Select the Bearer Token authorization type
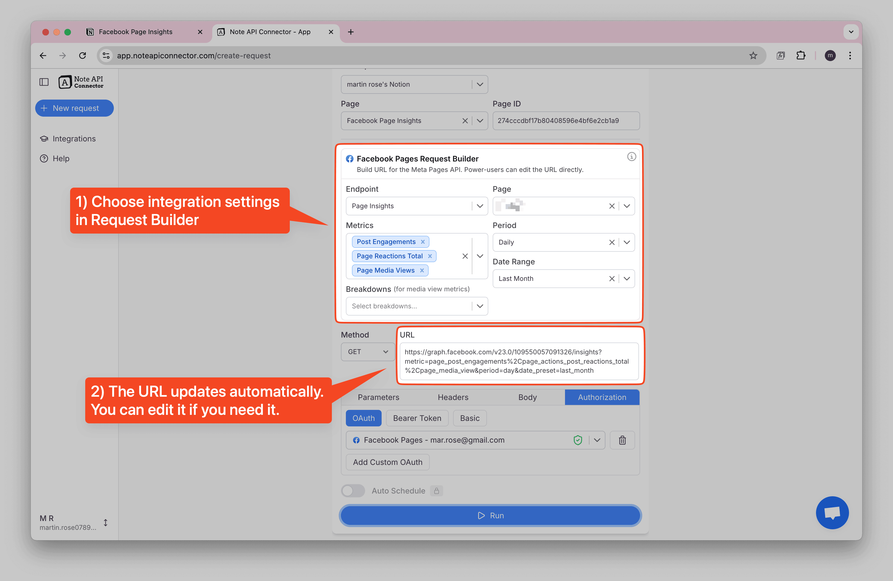This screenshot has width=893, height=581. (417, 418)
